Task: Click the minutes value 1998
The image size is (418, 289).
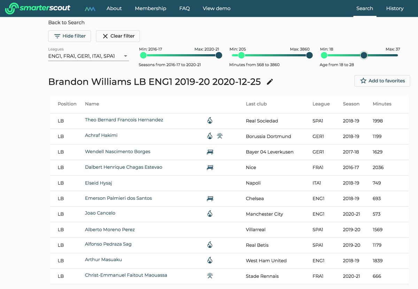Action: click(378, 121)
